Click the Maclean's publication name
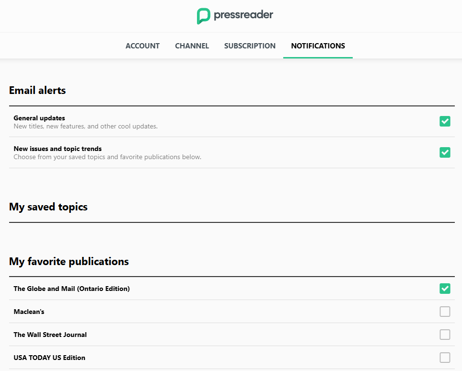462x371 pixels. pos(29,312)
